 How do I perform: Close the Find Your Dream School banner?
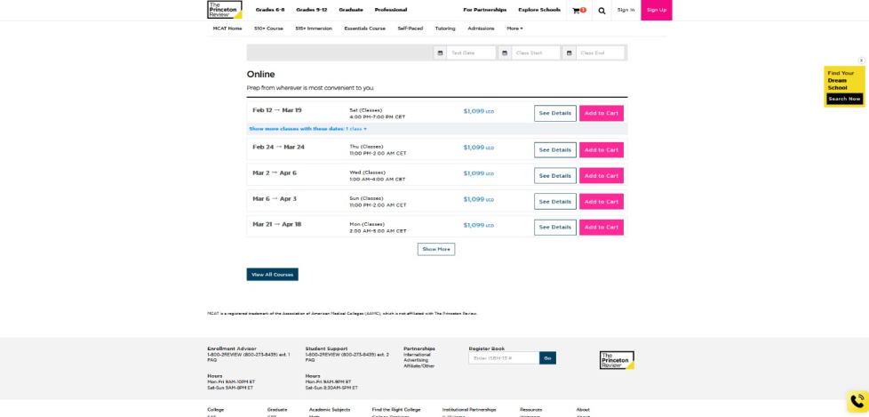pyautogui.click(x=861, y=60)
